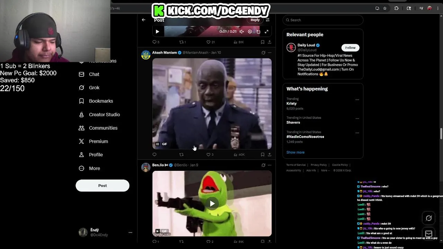Image resolution: width=443 pixels, height=249 pixels.
Task: Like the post with 21 likes
Action: pos(210,42)
